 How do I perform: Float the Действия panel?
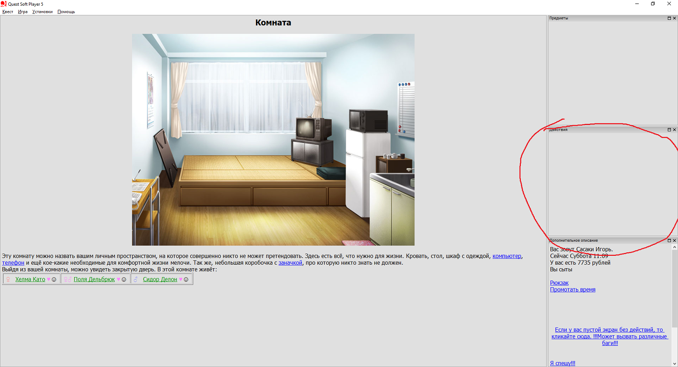click(x=669, y=130)
